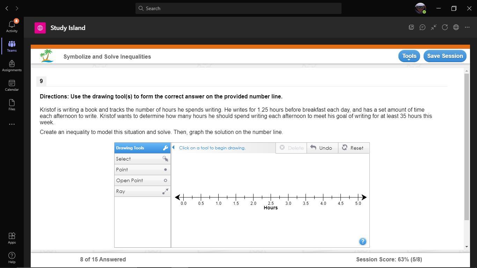477x268 pixels.
Task: Click the 2.5 tick on number line
Action: [x=271, y=198]
